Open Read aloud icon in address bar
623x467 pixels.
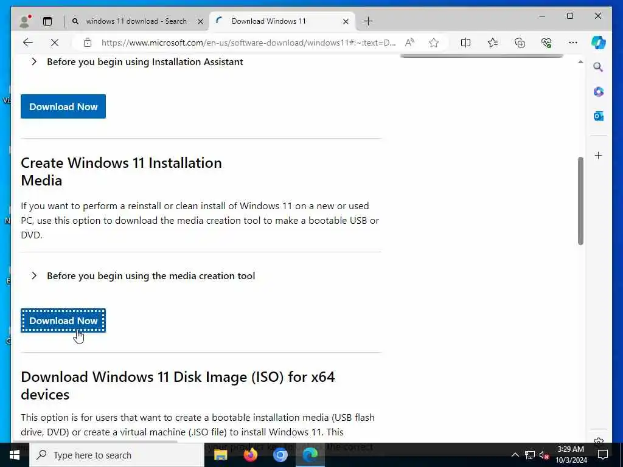(x=409, y=43)
